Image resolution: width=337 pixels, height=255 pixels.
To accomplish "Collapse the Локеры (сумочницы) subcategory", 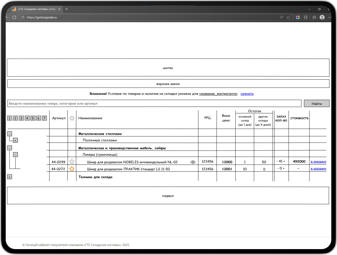I will [x=15, y=155].
